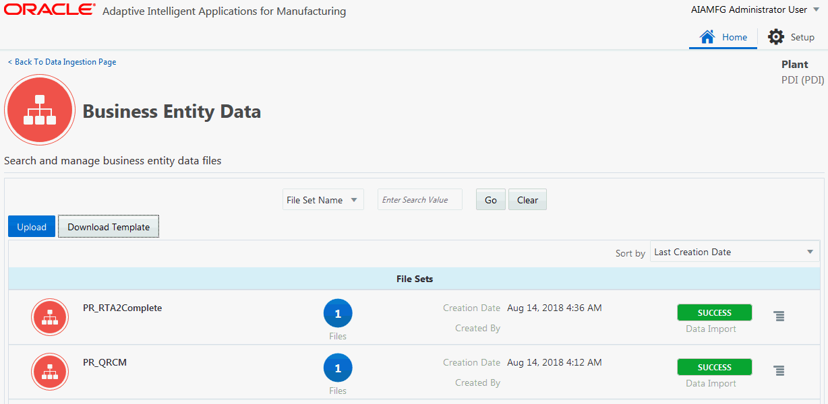Click the large Business Entity Data icon
Image resolution: width=828 pixels, height=404 pixels.
pyautogui.click(x=39, y=109)
